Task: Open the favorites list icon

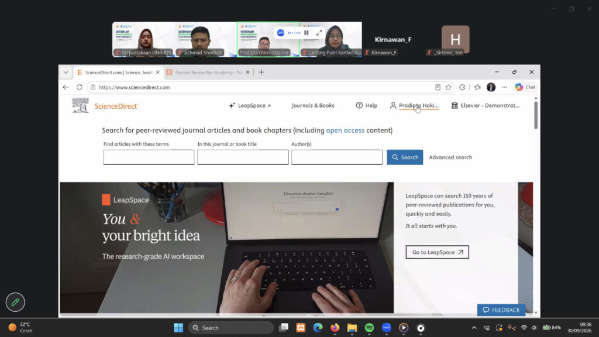Action: coord(477,87)
